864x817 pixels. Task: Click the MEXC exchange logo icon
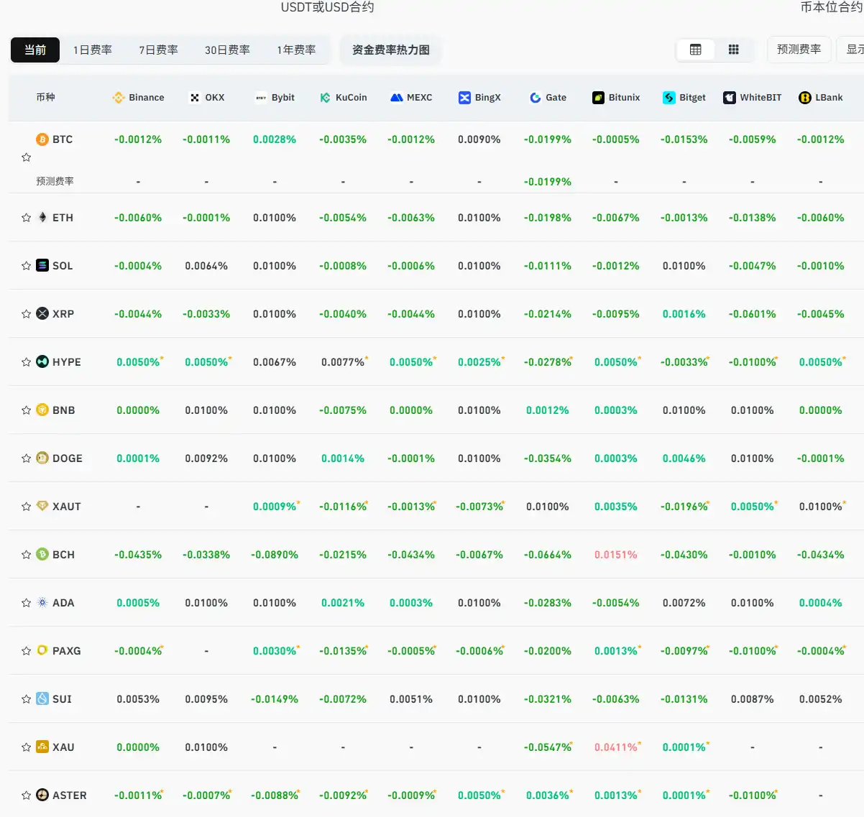tap(396, 98)
